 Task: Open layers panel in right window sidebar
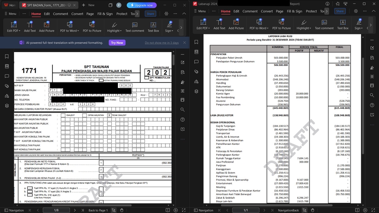click(x=196, y=91)
